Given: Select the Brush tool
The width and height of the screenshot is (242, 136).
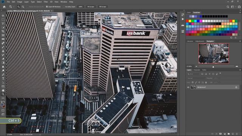Looking at the screenshot, I should click(3, 47).
